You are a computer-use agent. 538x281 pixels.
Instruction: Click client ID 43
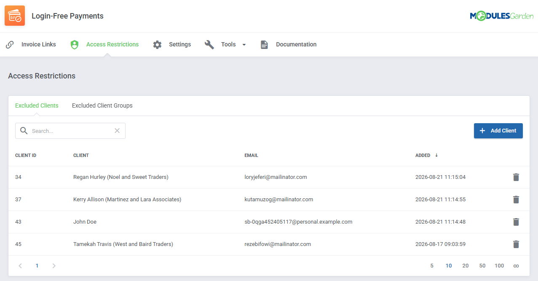coord(18,222)
